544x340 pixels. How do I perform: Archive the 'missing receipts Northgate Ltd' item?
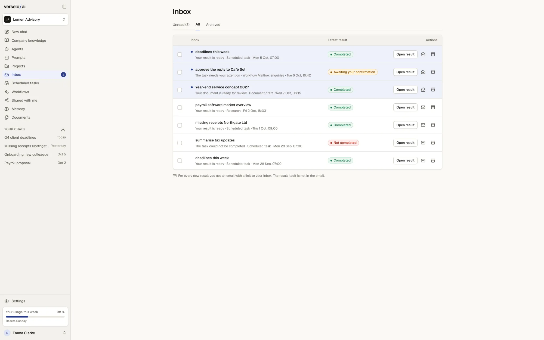pos(433,125)
